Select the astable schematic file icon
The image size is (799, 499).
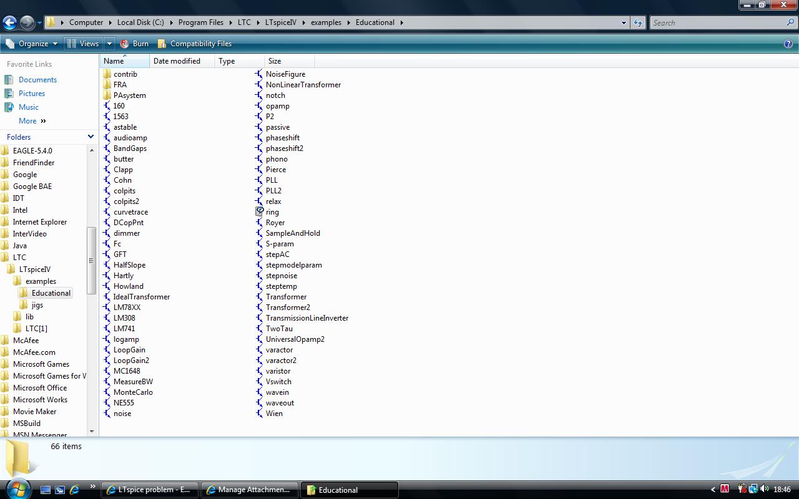[107, 127]
